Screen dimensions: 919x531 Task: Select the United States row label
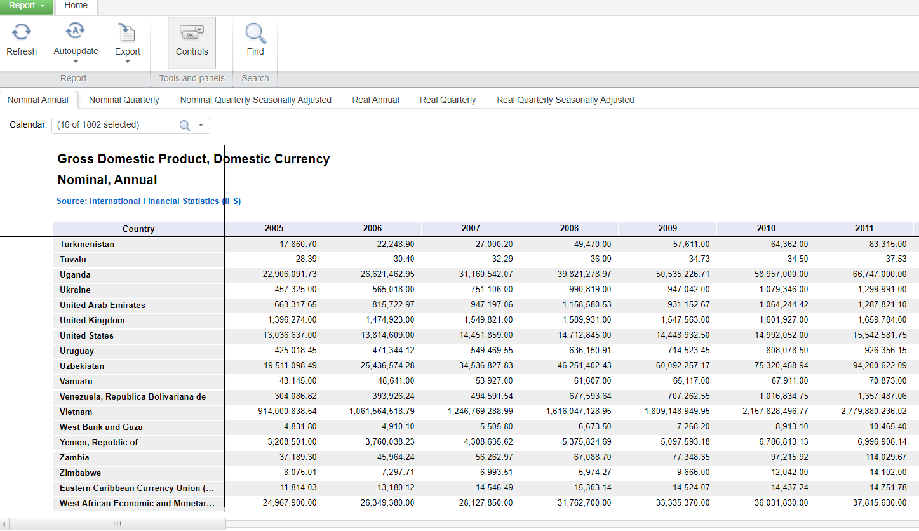click(x=87, y=335)
